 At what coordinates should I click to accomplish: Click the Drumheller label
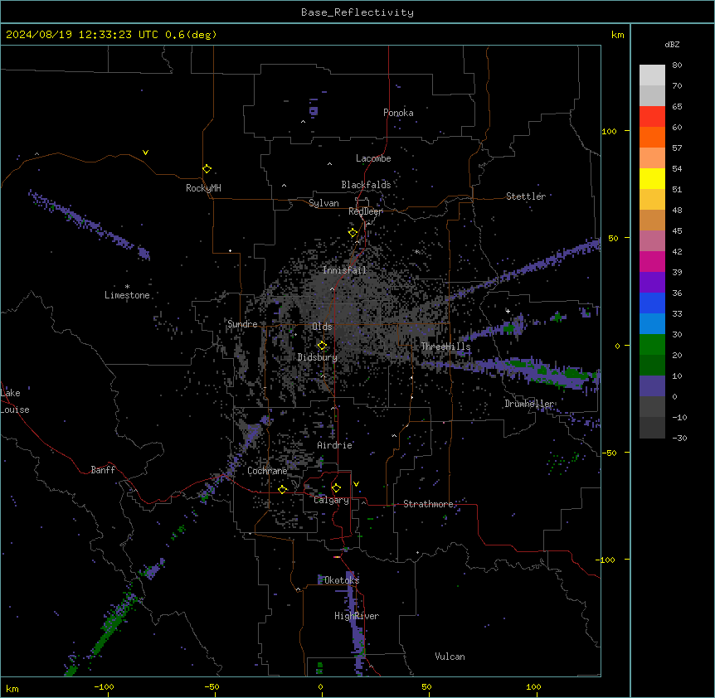(x=529, y=404)
